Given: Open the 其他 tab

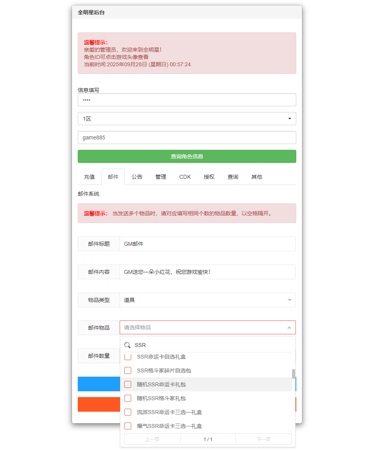Looking at the screenshot, I should pos(257,177).
